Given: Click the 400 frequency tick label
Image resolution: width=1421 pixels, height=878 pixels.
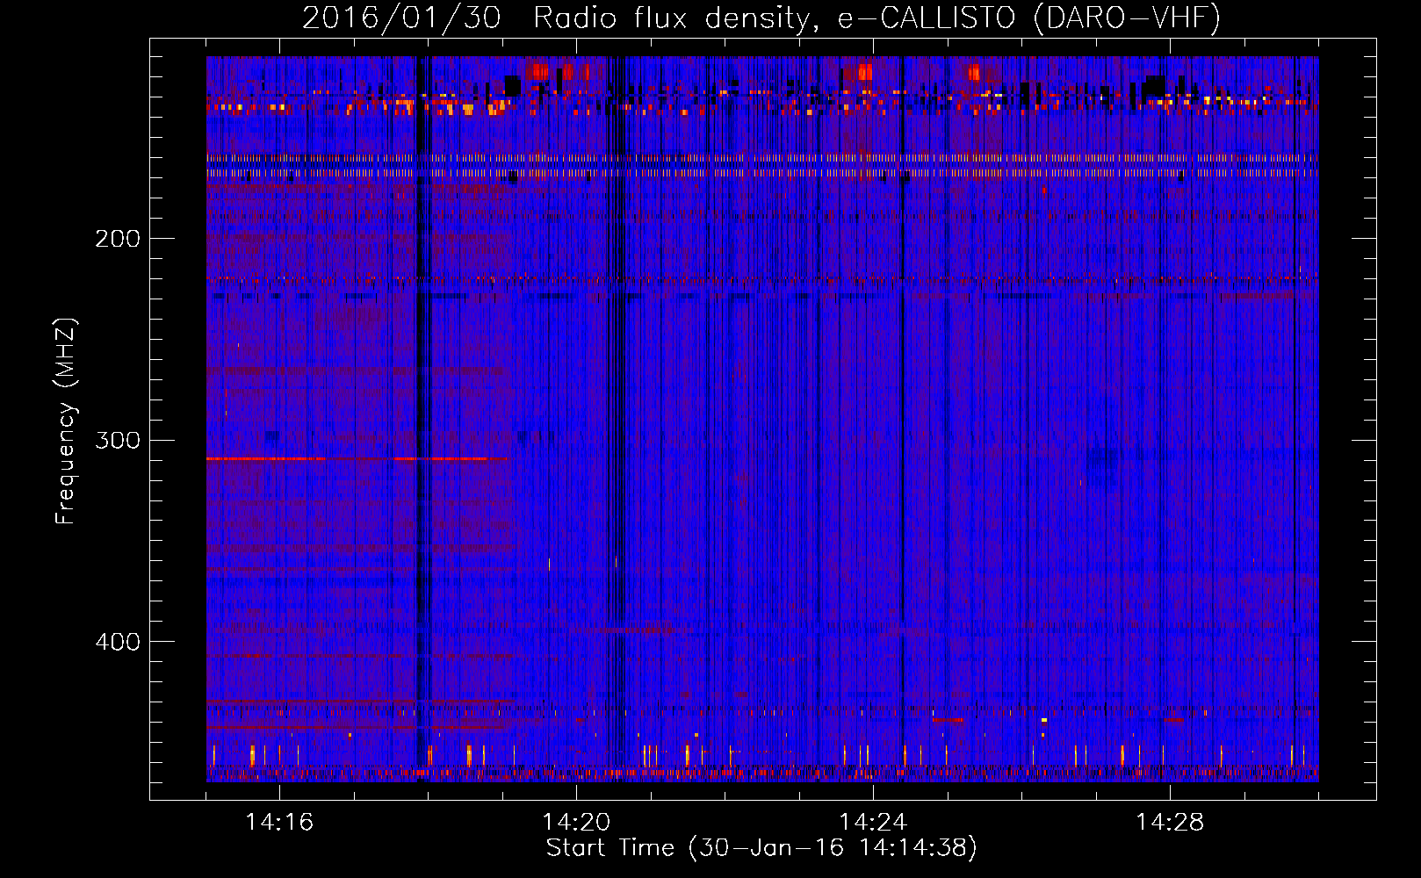Looking at the screenshot, I should click(x=118, y=642).
